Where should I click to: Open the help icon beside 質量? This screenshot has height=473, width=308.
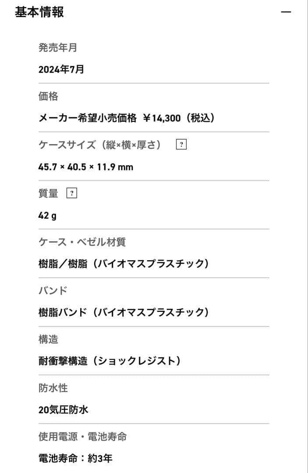[x=71, y=193]
